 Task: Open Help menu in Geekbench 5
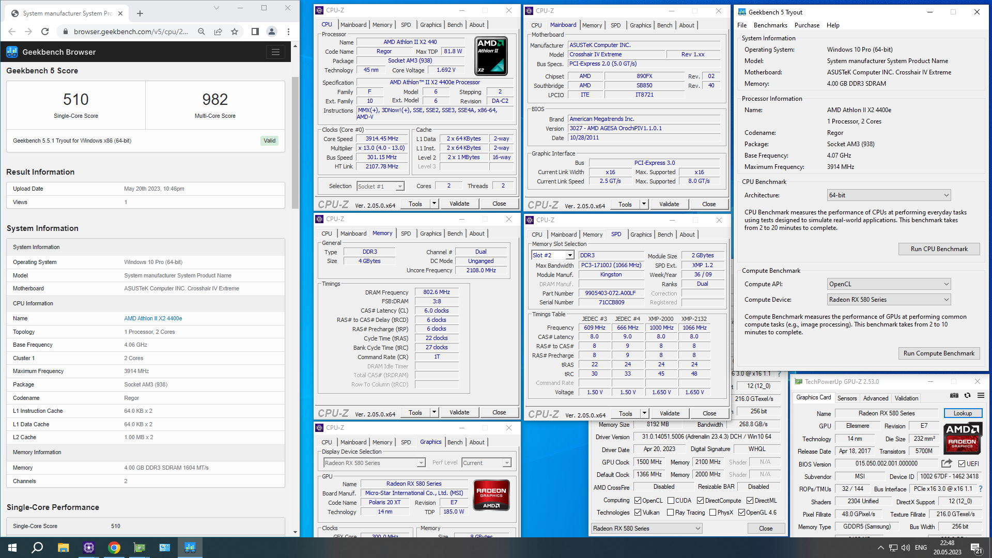[833, 25]
